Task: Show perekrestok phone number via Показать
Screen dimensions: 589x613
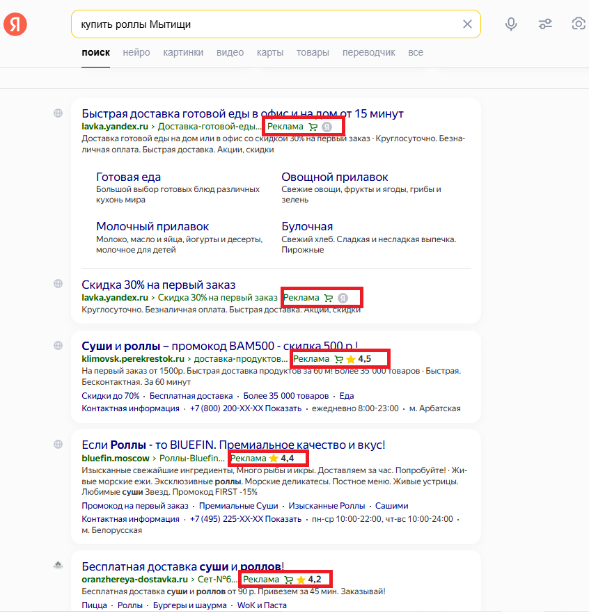Action: point(283,408)
